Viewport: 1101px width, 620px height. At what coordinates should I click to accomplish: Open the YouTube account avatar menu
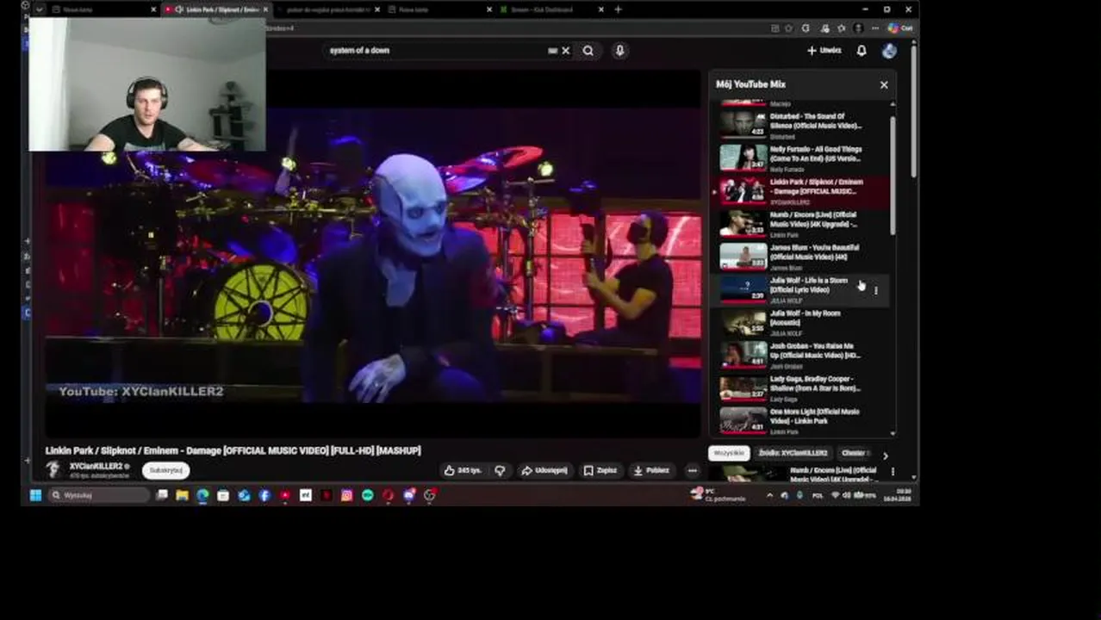pyautogui.click(x=889, y=51)
